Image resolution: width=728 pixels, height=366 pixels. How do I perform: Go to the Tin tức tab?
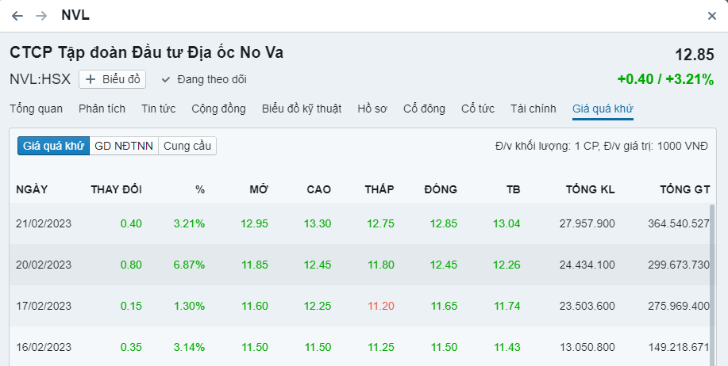158,109
